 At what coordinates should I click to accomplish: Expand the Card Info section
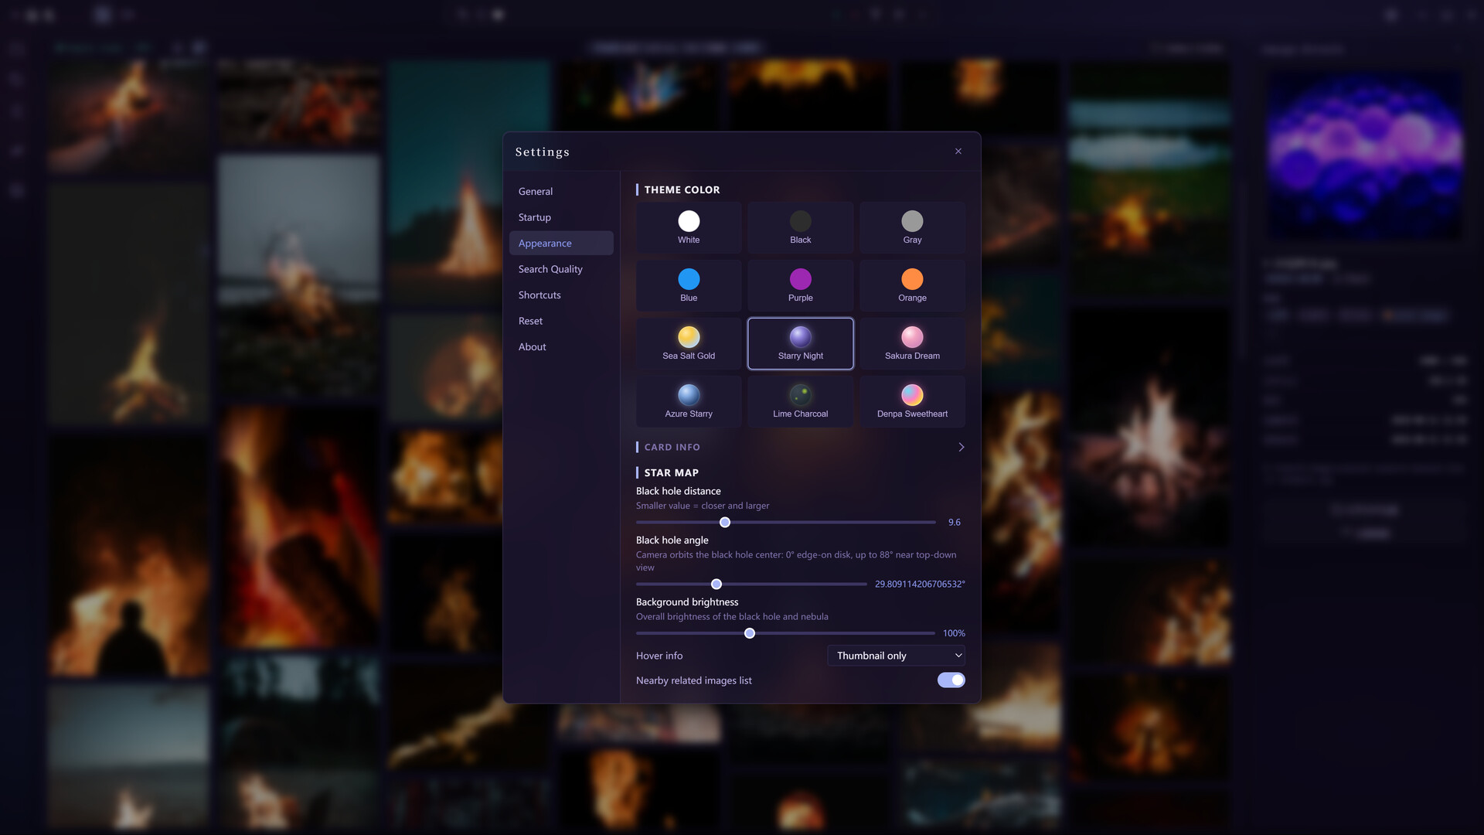click(x=800, y=447)
